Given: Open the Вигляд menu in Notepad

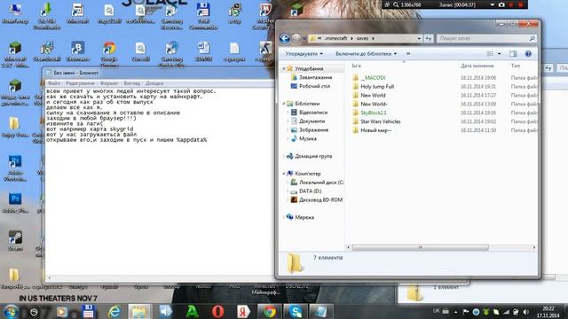Looking at the screenshot, I should click(132, 83).
